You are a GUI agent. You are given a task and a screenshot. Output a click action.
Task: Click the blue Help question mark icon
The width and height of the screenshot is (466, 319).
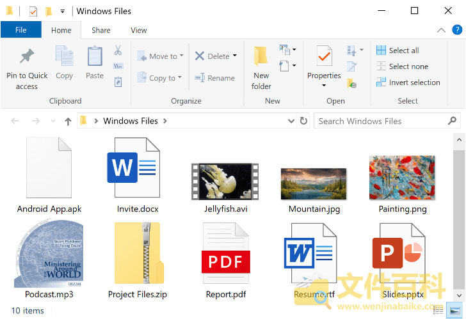[x=457, y=29]
